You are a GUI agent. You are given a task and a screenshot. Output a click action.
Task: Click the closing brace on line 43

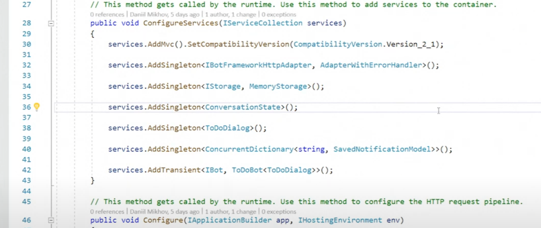[92, 181]
